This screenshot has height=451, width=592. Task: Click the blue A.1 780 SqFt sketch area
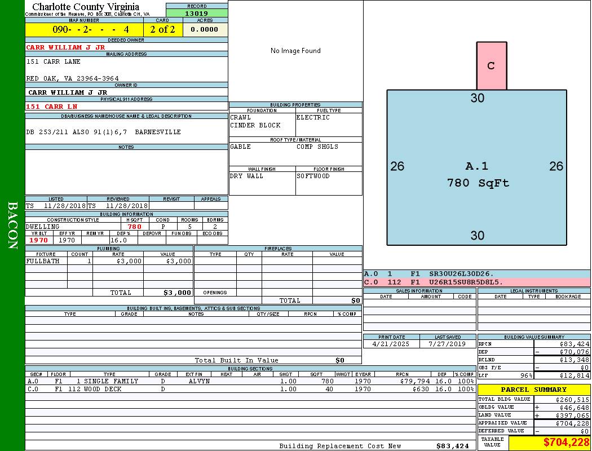click(x=476, y=167)
